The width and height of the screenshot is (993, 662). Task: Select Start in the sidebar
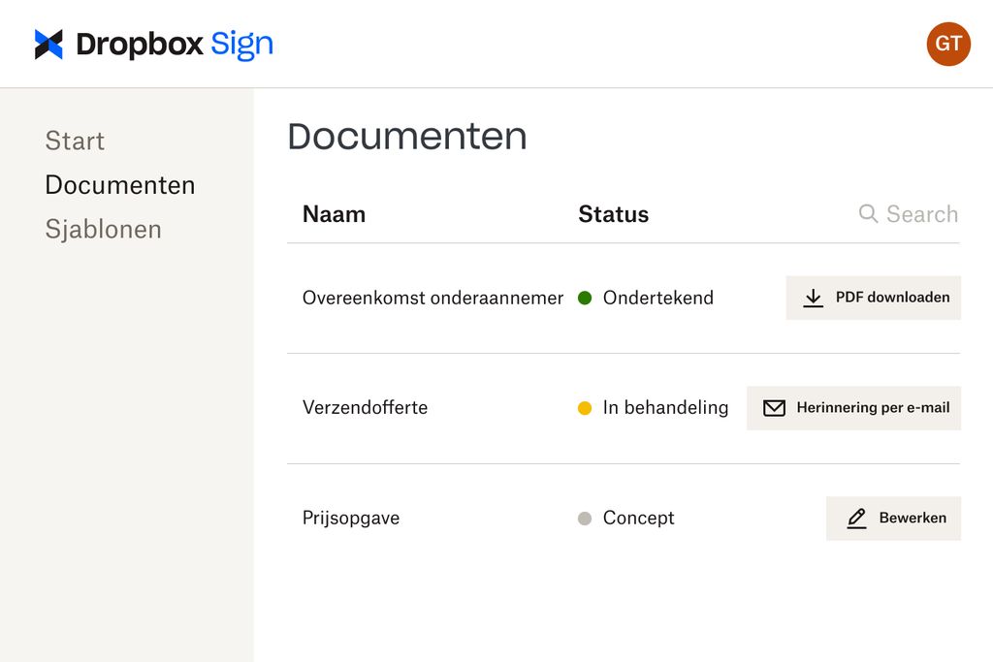[x=75, y=141]
